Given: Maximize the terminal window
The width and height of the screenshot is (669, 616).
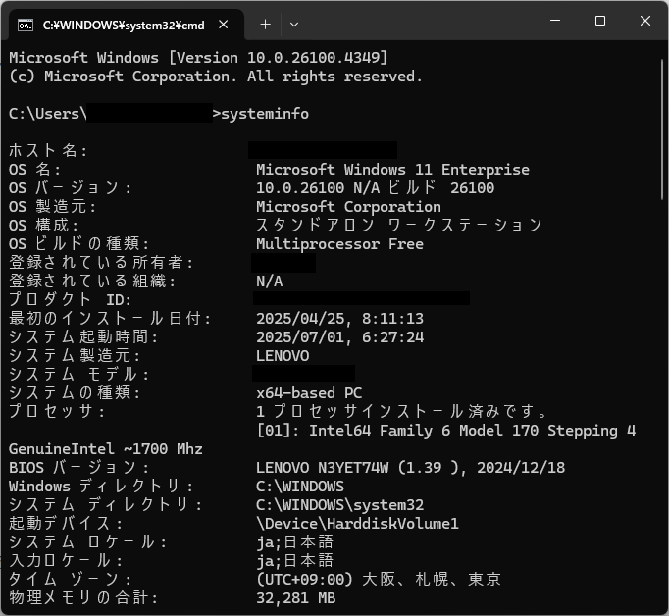Looking at the screenshot, I should point(600,21).
